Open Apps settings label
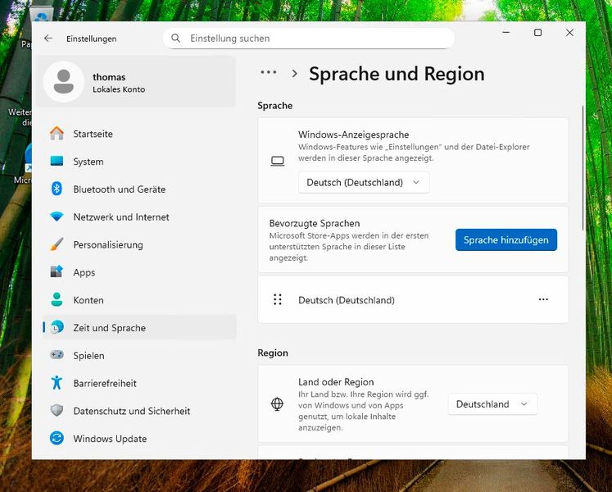This screenshot has height=492, width=612. (x=84, y=272)
